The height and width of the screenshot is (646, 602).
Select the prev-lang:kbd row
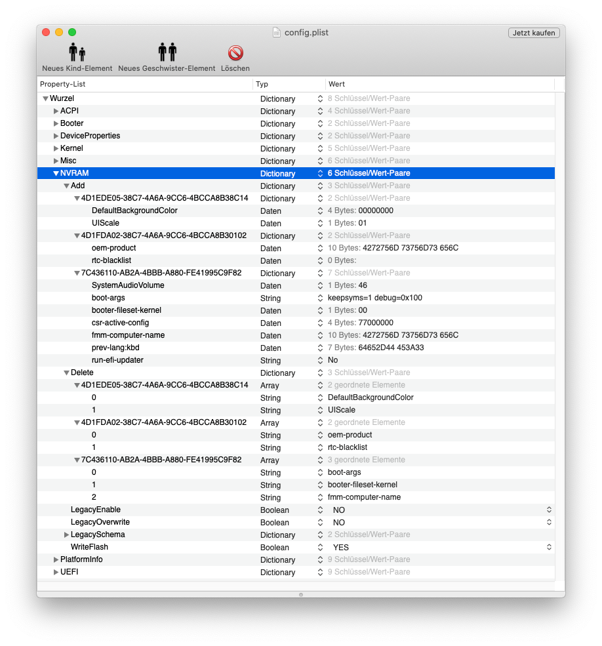coord(296,348)
